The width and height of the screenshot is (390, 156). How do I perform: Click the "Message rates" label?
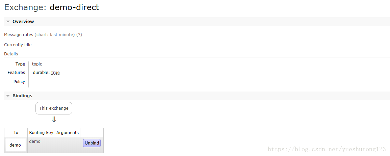coord(19,34)
